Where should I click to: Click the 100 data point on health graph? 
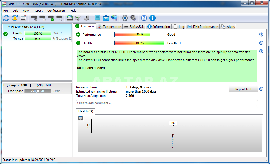(173, 126)
